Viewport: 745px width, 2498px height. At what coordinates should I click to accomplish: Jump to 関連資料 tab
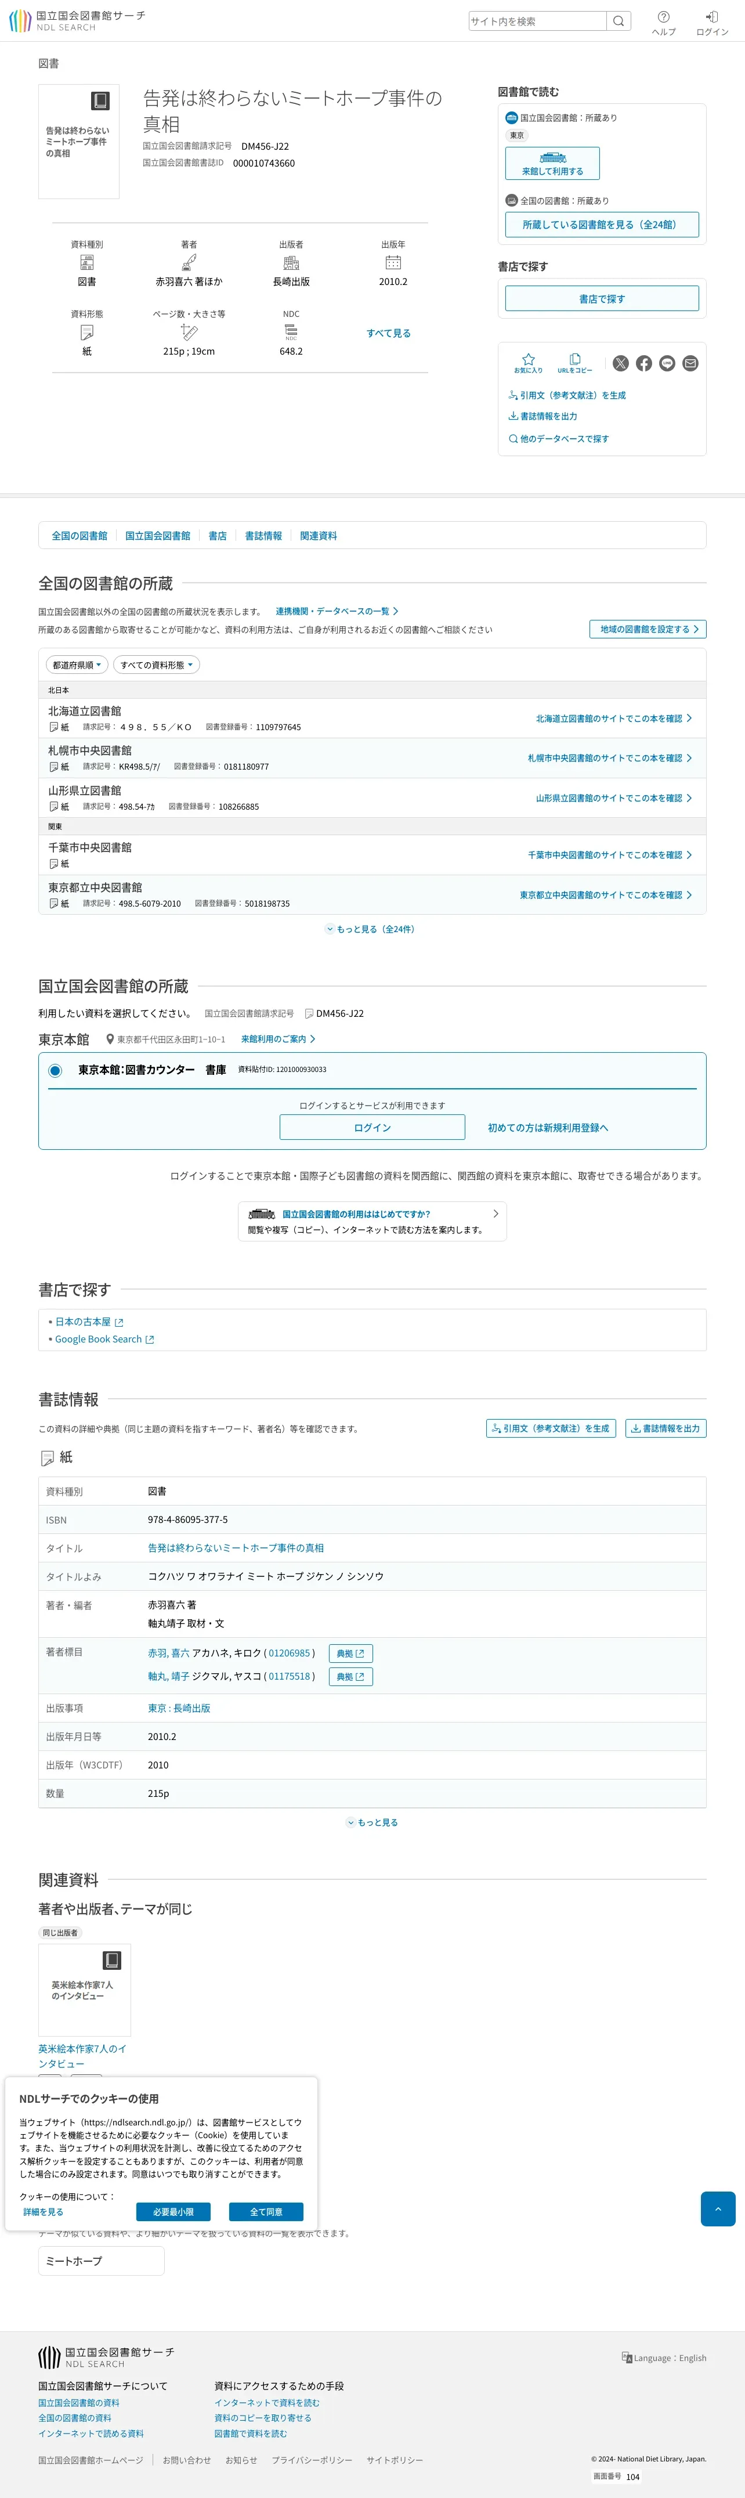(x=318, y=535)
